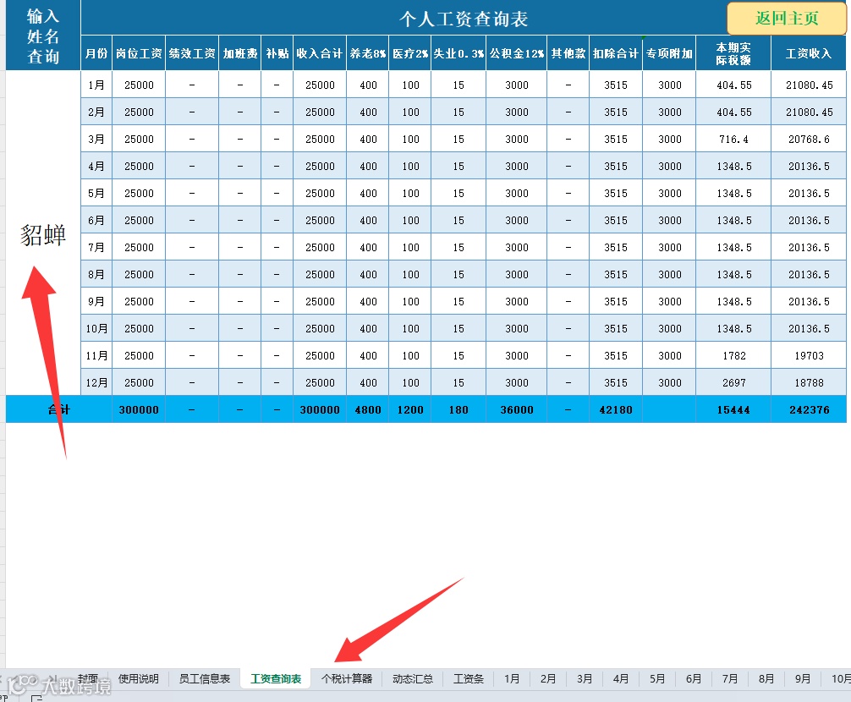Select total 医疗 cell 1200
Screen dimensions: 851x702
(410, 409)
